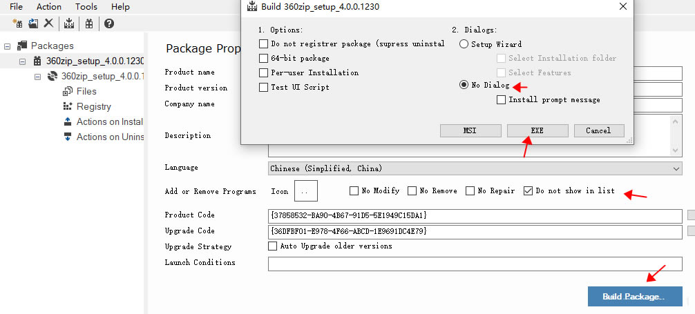Close the Build 360zip_setup dialog
The width and height of the screenshot is (695, 314).
click(622, 6)
